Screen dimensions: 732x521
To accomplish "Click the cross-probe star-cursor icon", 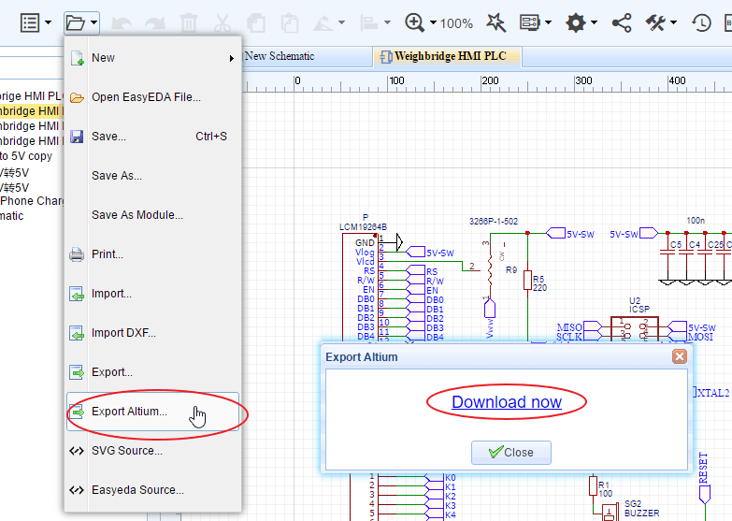I will 495,22.
